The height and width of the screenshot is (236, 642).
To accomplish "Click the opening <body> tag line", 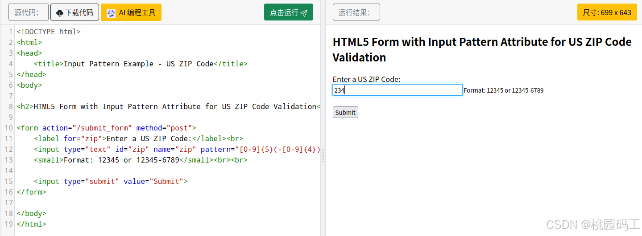I will click(x=29, y=85).
